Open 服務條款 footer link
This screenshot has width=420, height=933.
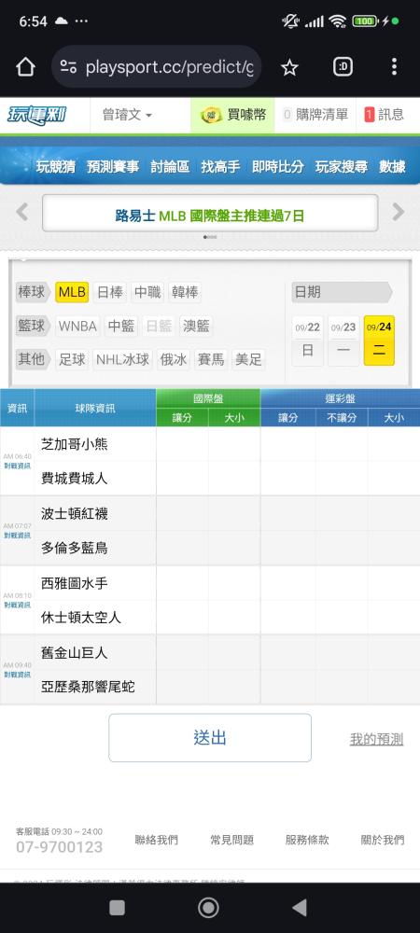307,841
